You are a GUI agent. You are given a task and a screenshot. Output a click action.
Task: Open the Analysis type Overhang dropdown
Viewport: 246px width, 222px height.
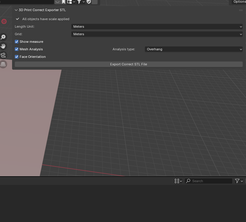pos(193,49)
